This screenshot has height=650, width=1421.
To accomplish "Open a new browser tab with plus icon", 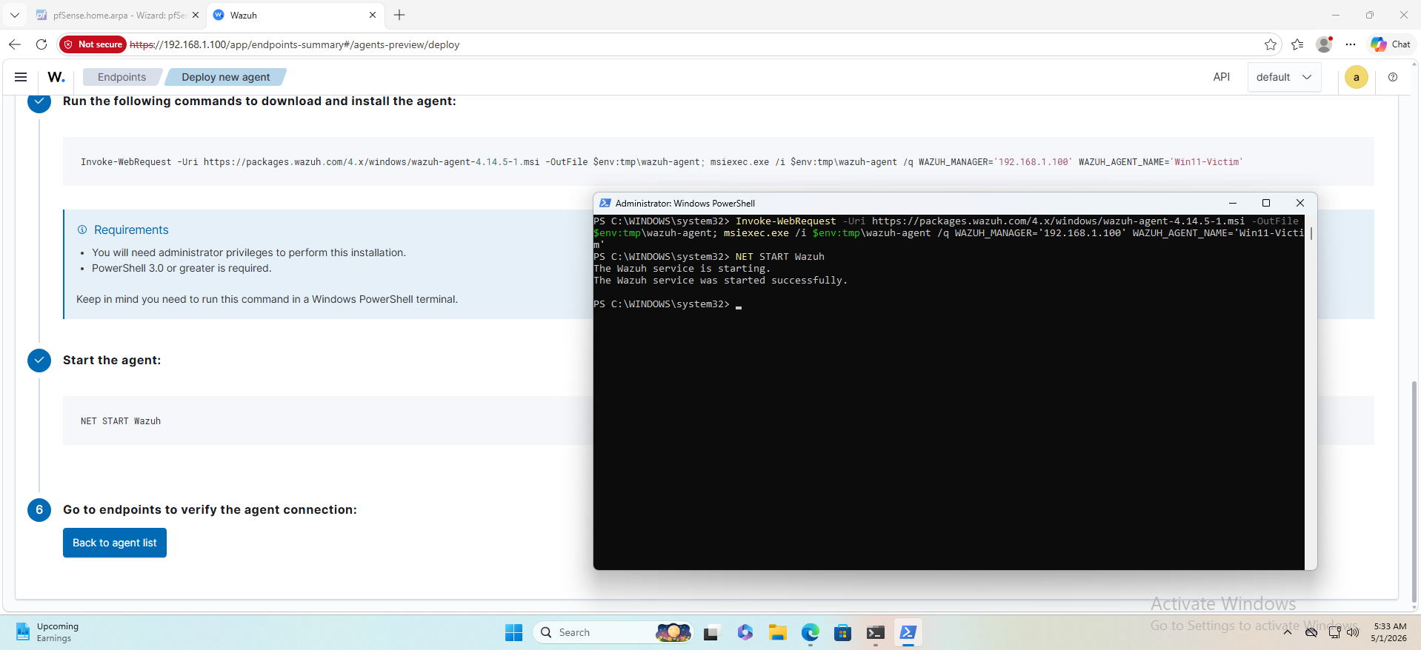I will [399, 15].
